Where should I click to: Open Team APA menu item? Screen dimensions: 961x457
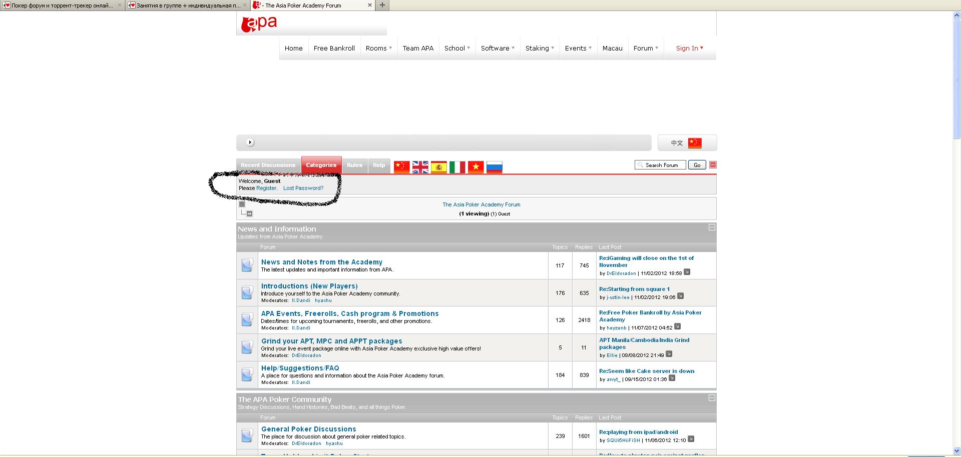pyautogui.click(x=418, y=48)
